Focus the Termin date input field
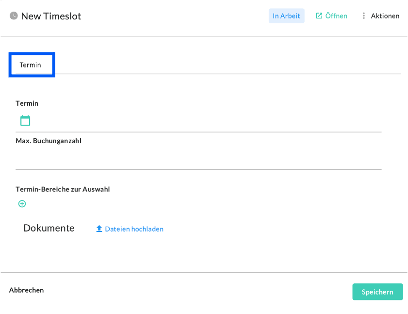The height and width of the screenshot is (314, 408). coord(204,121)
